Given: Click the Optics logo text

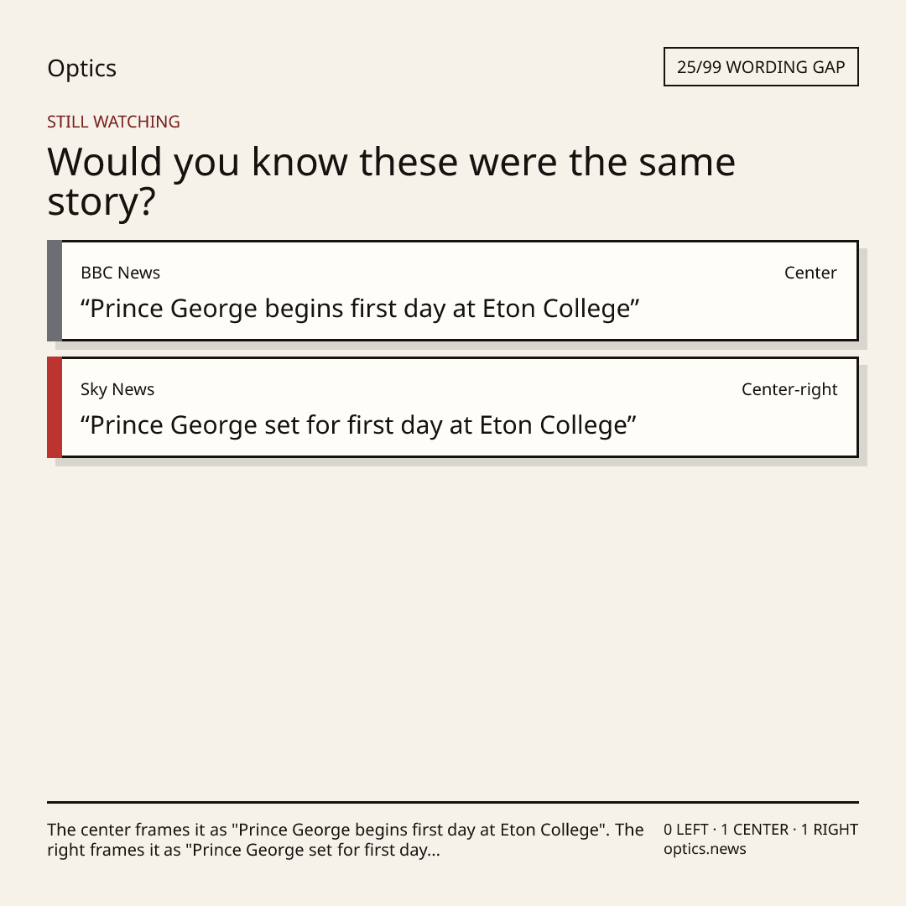Looking at the screenshot, I should [81, 68].
